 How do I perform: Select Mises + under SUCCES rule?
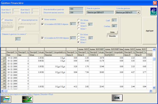(x=78, y=42)
